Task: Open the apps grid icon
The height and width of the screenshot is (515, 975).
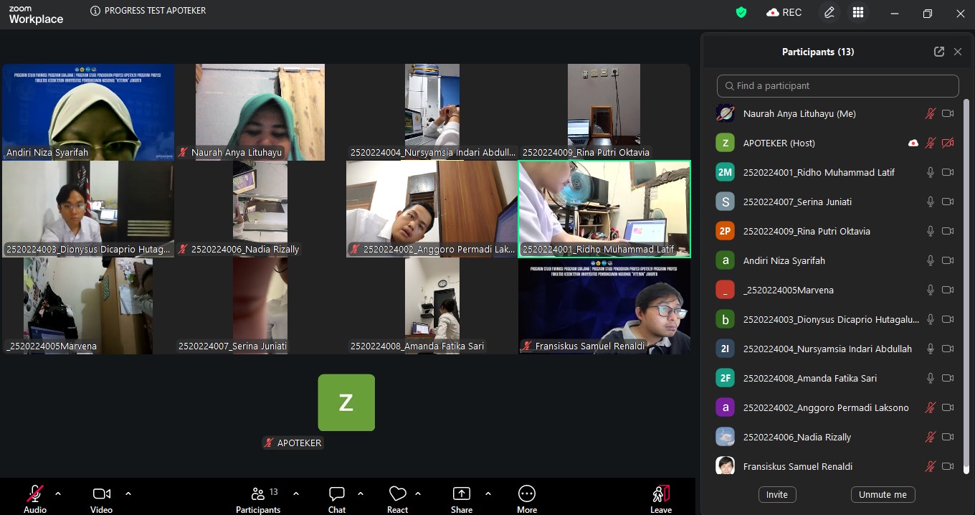Action: [x=858, y=12]
